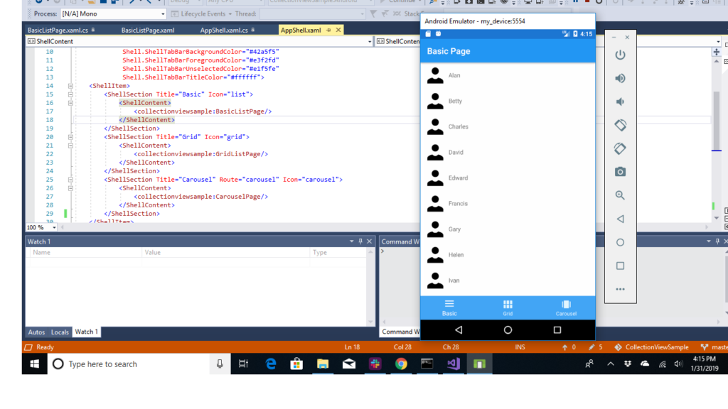Tap the Grid tab icon in app
Screen dimensions: 728x409
point(508,304)
